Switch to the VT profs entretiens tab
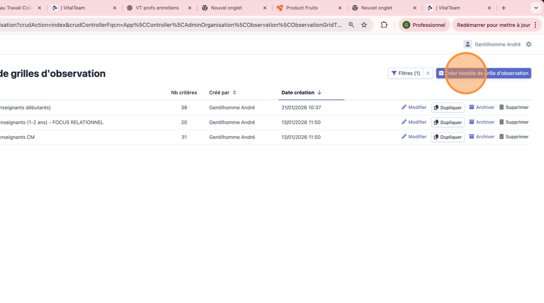This screenshot has height=303, width=544. 157,8
